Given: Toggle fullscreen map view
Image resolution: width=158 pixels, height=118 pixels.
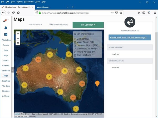Looking at the screenshot, I should 18,43.
